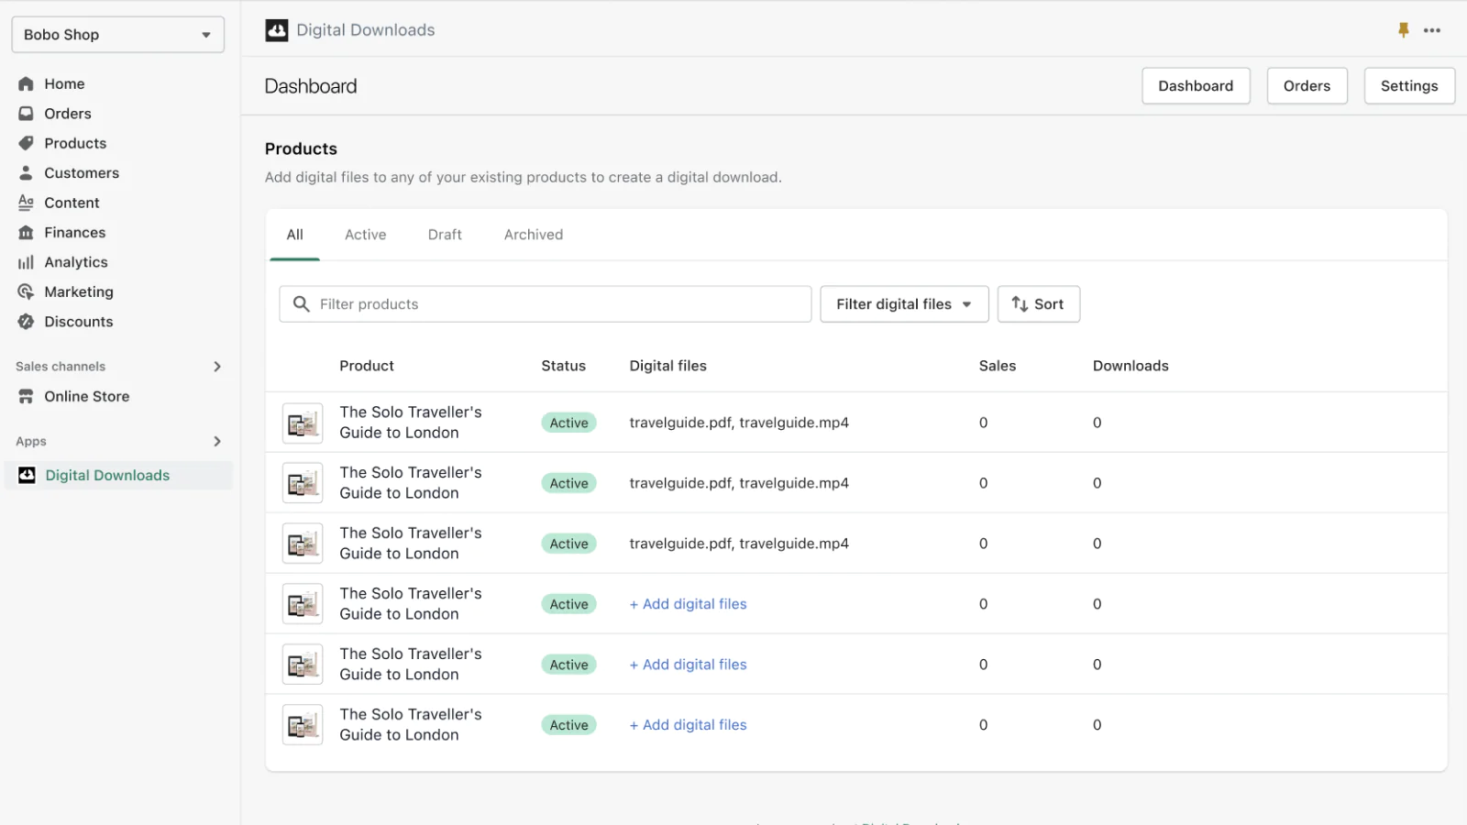
Task: Open Orders via its sidebar icon
Action: pos(26,114)
